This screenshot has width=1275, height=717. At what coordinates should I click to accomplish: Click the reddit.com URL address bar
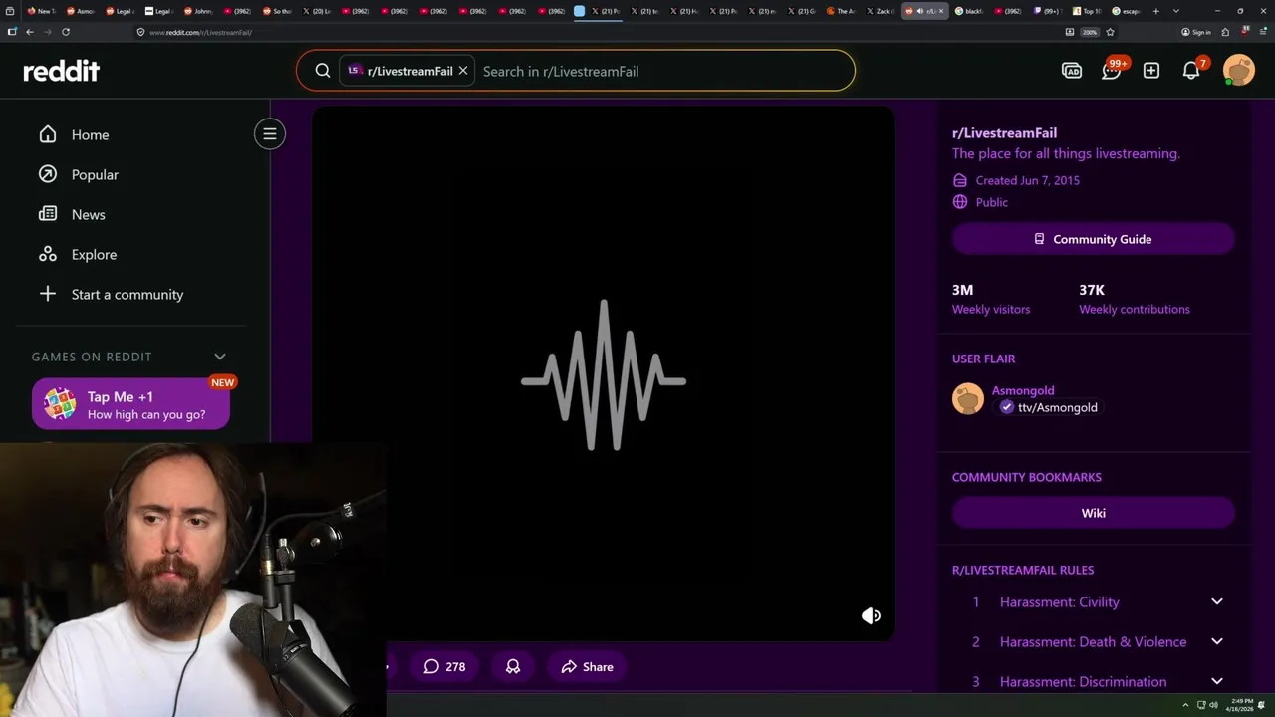tap(598, 32)
